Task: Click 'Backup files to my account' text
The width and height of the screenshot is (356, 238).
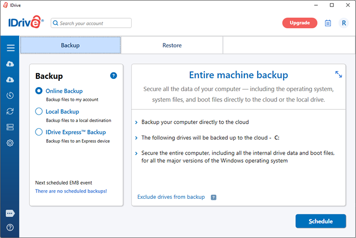Action: [72, 99]
